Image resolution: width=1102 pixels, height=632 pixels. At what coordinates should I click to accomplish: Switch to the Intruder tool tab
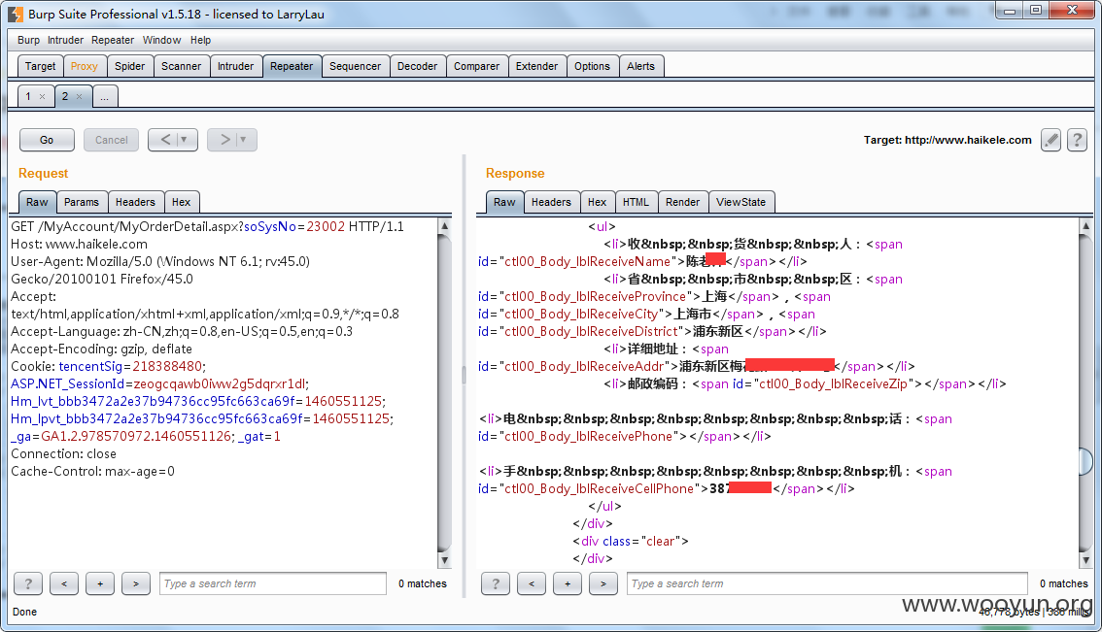pos(235,66)
